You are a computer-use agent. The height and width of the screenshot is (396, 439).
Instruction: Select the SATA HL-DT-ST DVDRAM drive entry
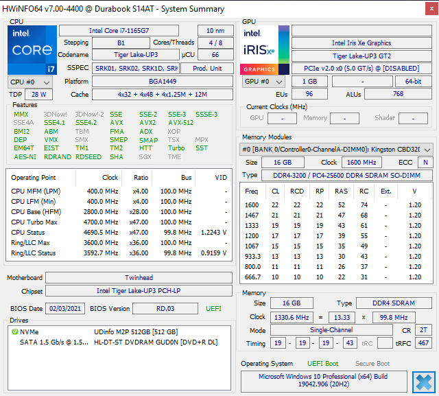click(117, 342)
